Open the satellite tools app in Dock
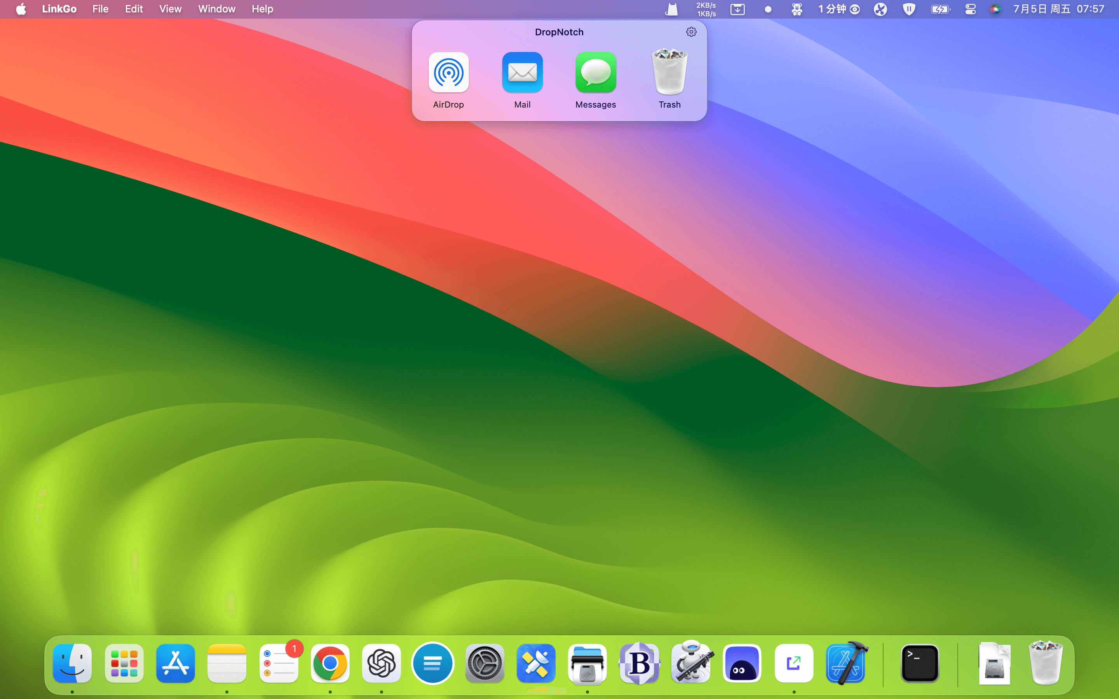The width and height of the screenshot is (1119, 699). 536,663
